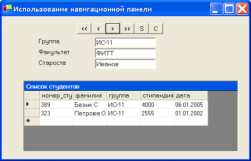Screen dimensions: 251x161
Task: Select stipend cell 2555
Action: coord(157,113)
